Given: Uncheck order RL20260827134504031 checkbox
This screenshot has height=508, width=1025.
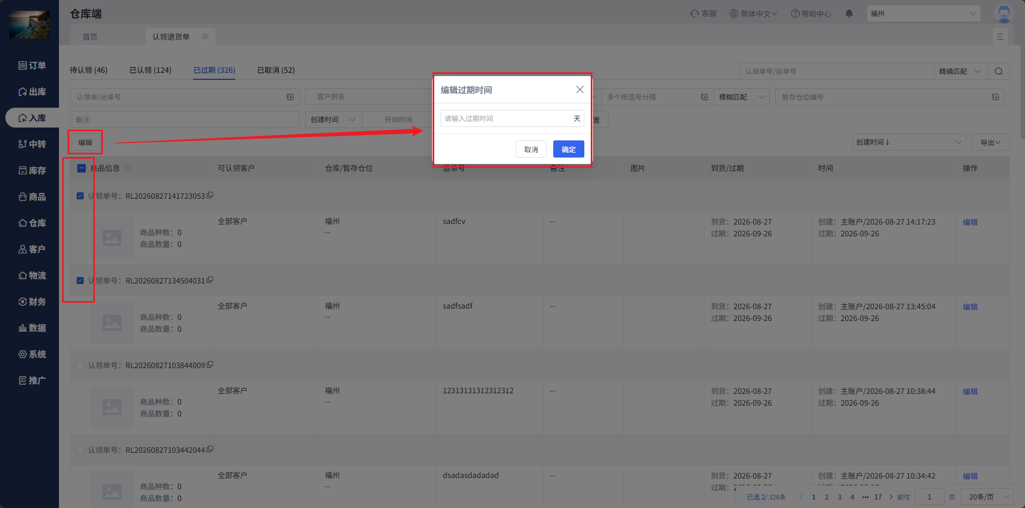Looking at the screenshot, I should tap(80, 281).
